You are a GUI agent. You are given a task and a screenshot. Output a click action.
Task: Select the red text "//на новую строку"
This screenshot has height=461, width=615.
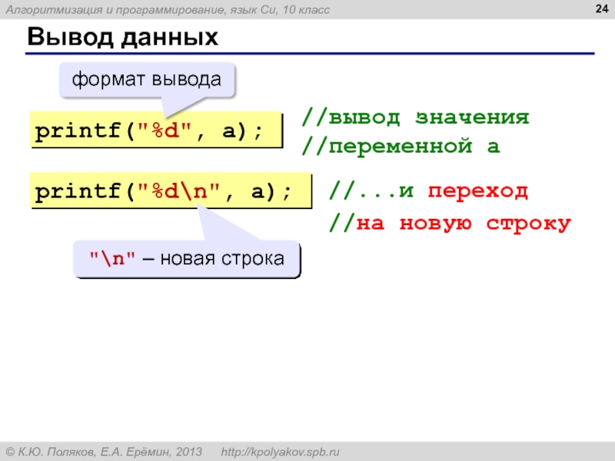tap(450, 223)
